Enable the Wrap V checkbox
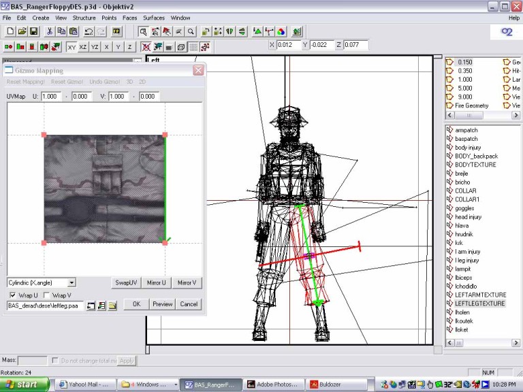The height and width of the screenshot is (392, 523). [x=46, y=295]
